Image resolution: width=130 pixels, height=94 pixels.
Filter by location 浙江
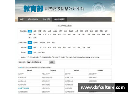[x=87, y=31]
